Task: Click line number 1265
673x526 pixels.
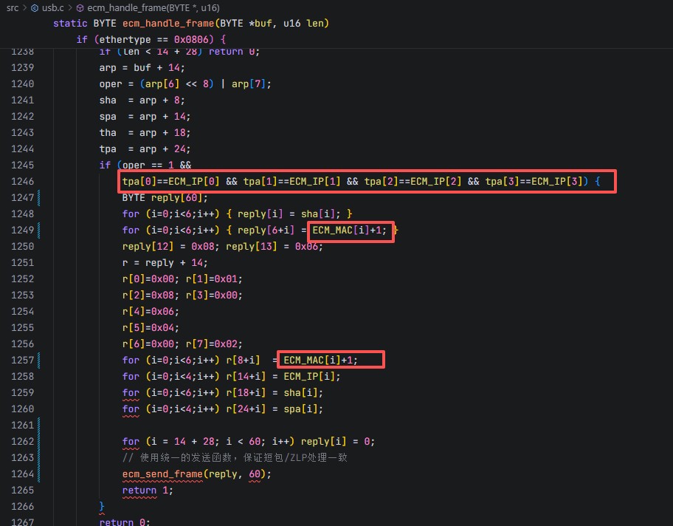Action: pos(22,491)
